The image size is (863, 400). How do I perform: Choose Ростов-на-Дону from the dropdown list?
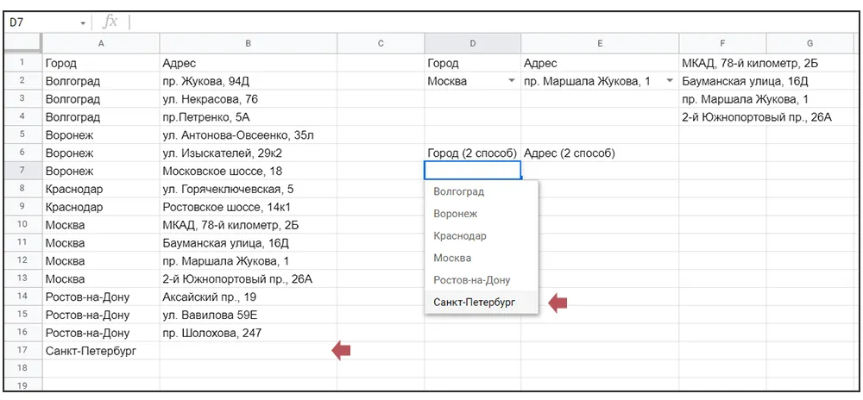click(471, 280)
